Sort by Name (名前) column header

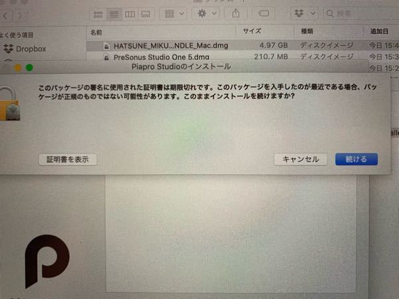click(x=96, y=33)
